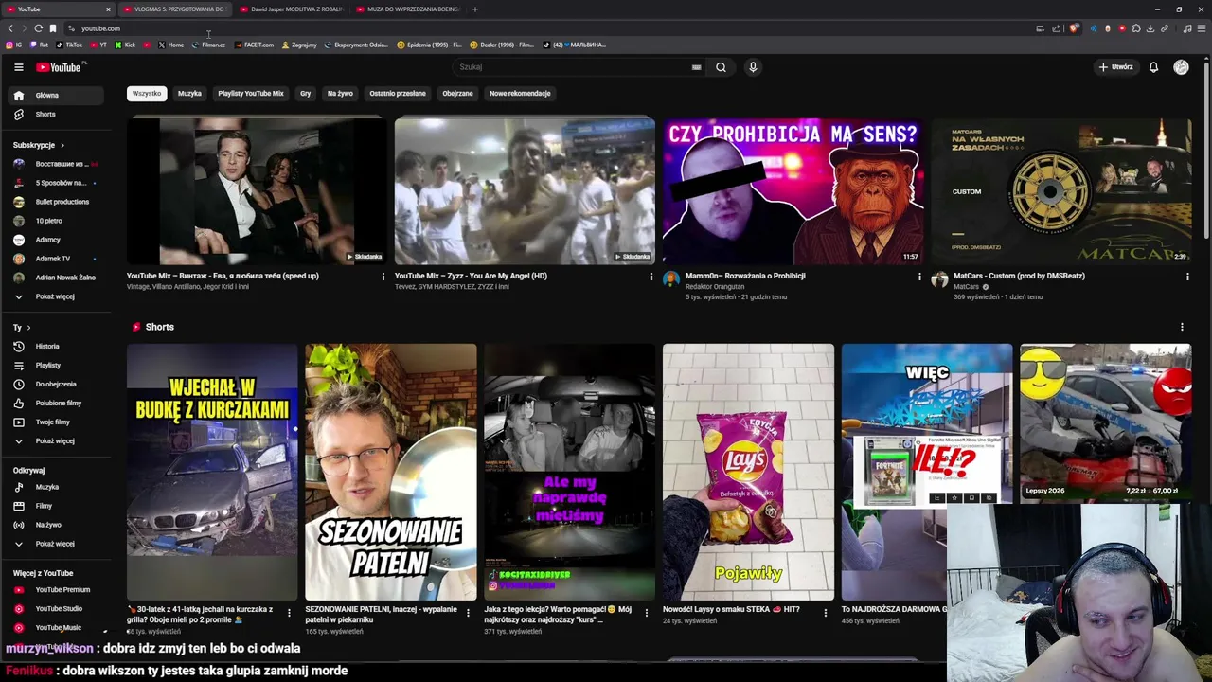Image resolution: width=1212 pixels, height=682 pixels.
Task: Open the Shorts section three-dot menu
Action: (x=1182, y=327)
